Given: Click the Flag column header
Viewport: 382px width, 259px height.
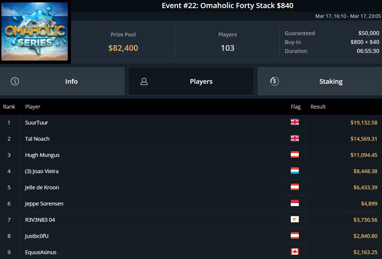Looking at the screenshot, I should click(296, 107).
